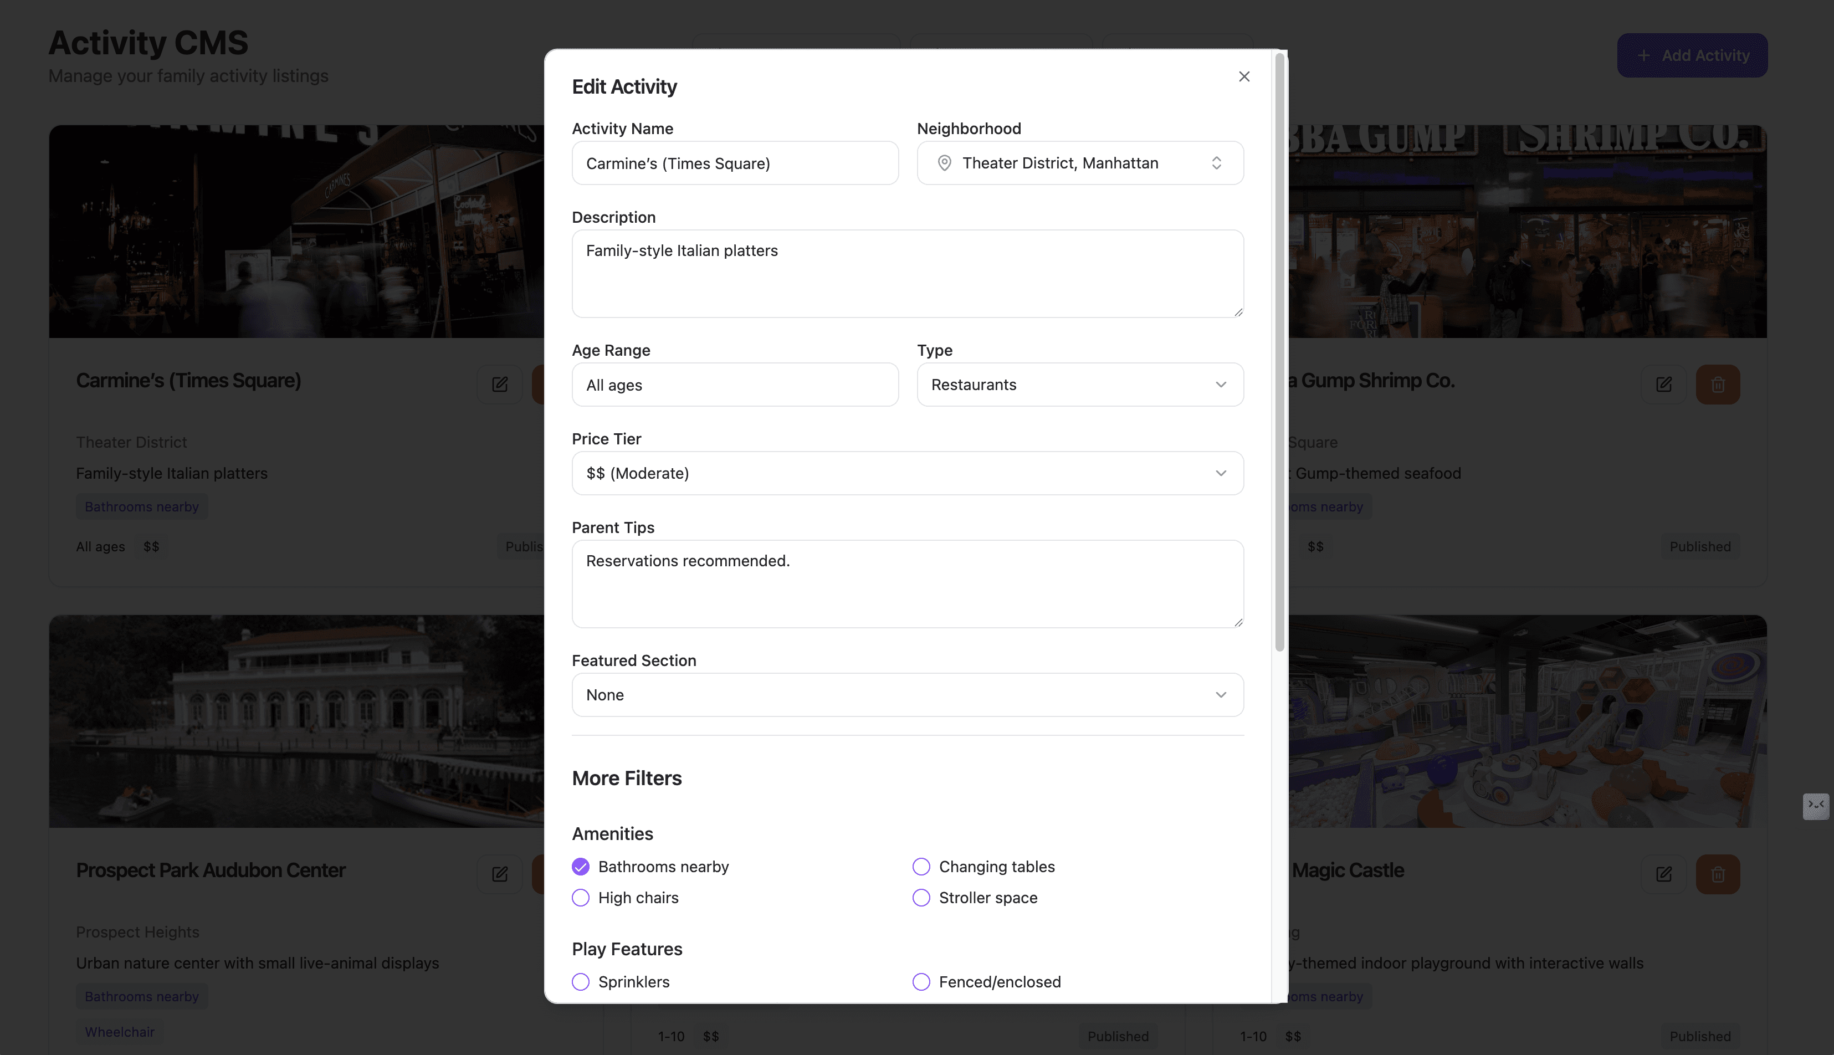Click the floating widget icon at right edge
This screenshot has width=1834, height=1055.
click(1815, 805)
